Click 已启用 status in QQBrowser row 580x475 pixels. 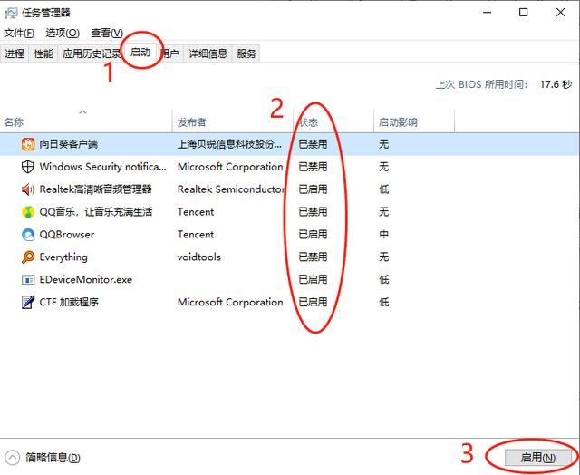pyautogui.click(x=313, y=235)
